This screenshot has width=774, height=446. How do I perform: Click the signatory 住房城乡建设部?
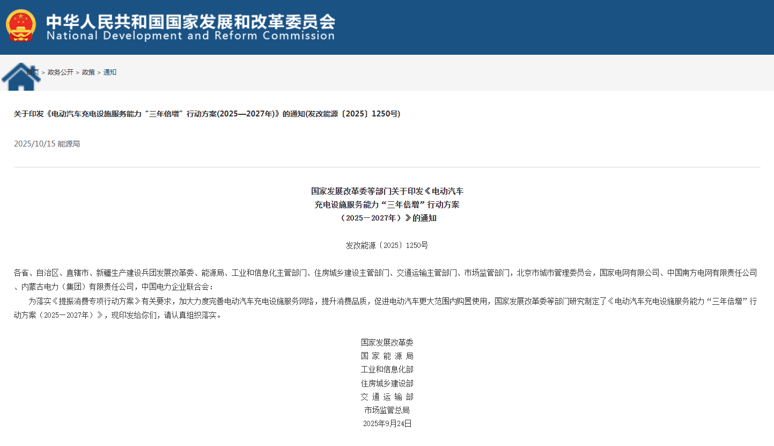[x=387, y=383]
